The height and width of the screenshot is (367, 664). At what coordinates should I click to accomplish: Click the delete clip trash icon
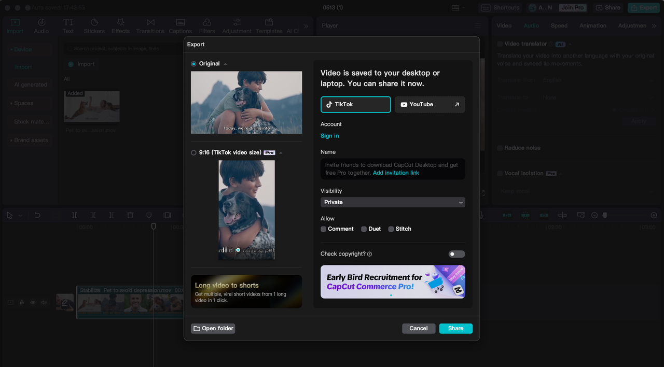[x=130, y=215]
